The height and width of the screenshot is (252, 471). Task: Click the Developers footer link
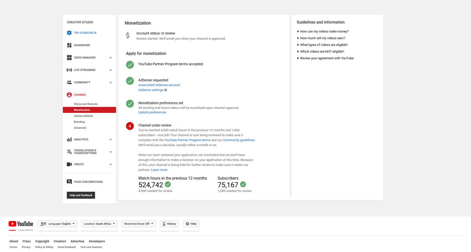point(97,241)
